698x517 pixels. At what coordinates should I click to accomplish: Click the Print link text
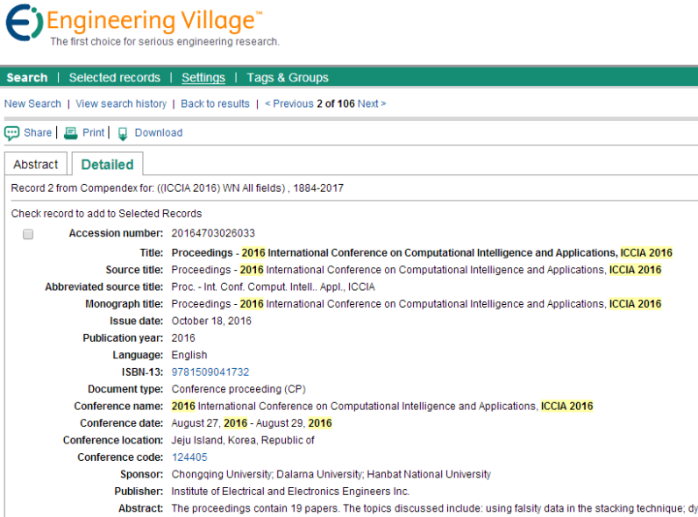93,132
